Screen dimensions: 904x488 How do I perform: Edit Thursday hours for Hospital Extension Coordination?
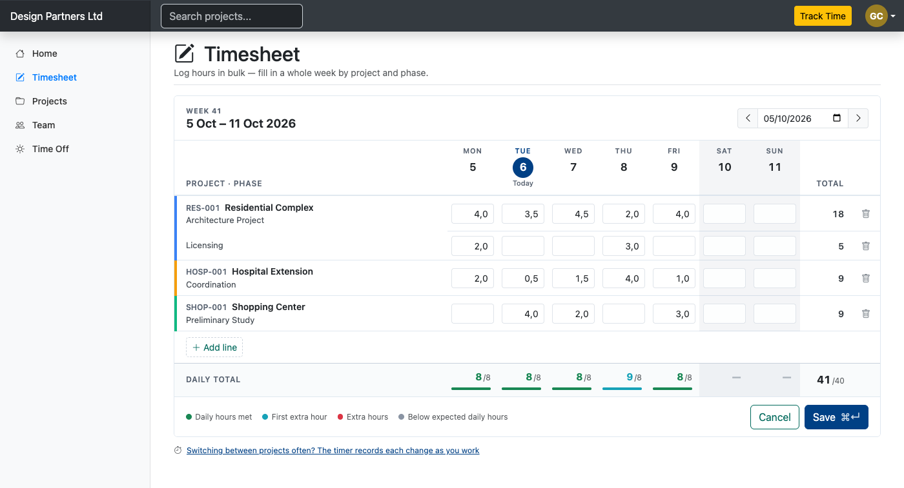click(x=624, y=278)
